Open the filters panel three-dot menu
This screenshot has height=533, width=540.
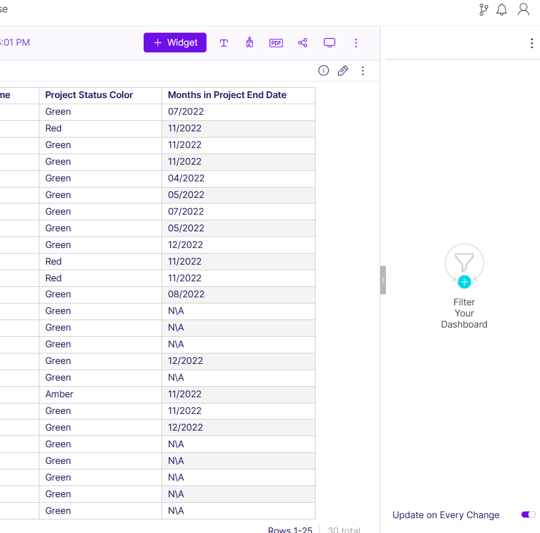tap(532, 43)
